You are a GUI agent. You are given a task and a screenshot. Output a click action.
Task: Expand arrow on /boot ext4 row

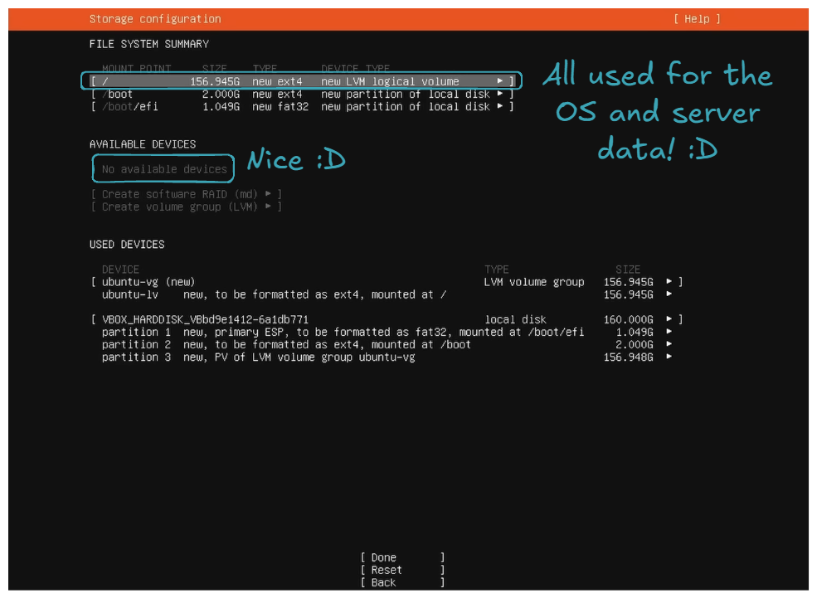tap(499, 95)
